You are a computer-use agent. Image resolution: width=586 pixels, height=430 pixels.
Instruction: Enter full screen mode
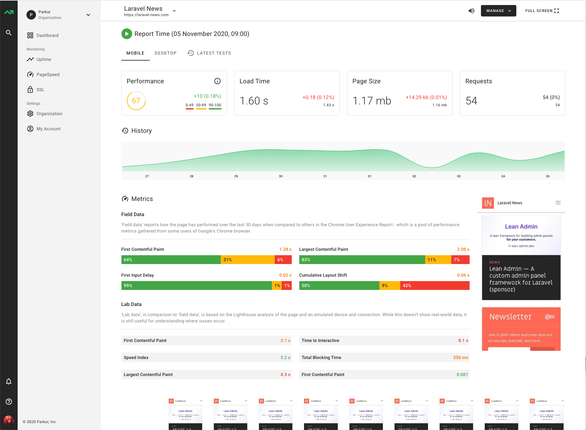[542, 10]
